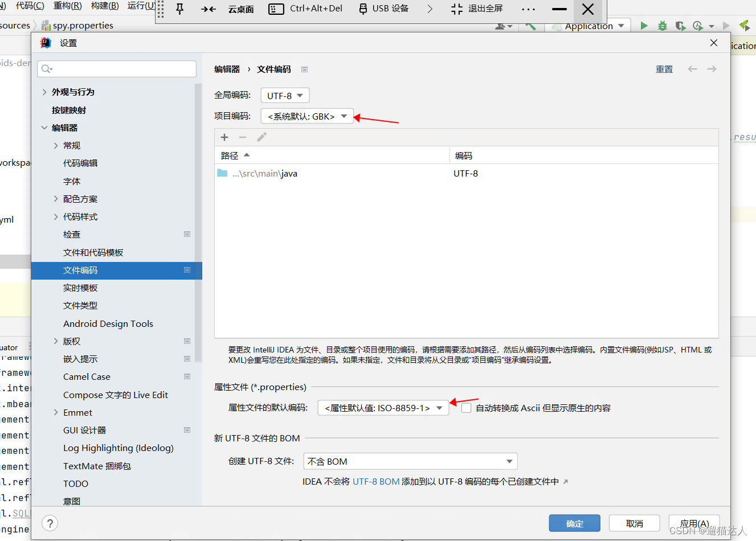Image resolution: width=756 pixels, height=541 pixels.
Task: Select Log Highlighting (Ideolog)
Action: point(118,448)
